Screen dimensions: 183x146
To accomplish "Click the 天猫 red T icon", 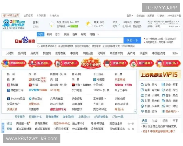I will tap(30, 85).
